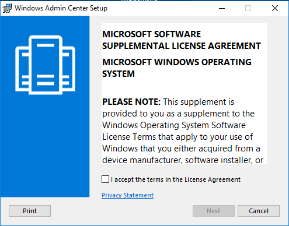The width and height of the screenshot is (289, 226).
Task: Click the 'I accept the terms' label text
Action: tap(176, 179)
